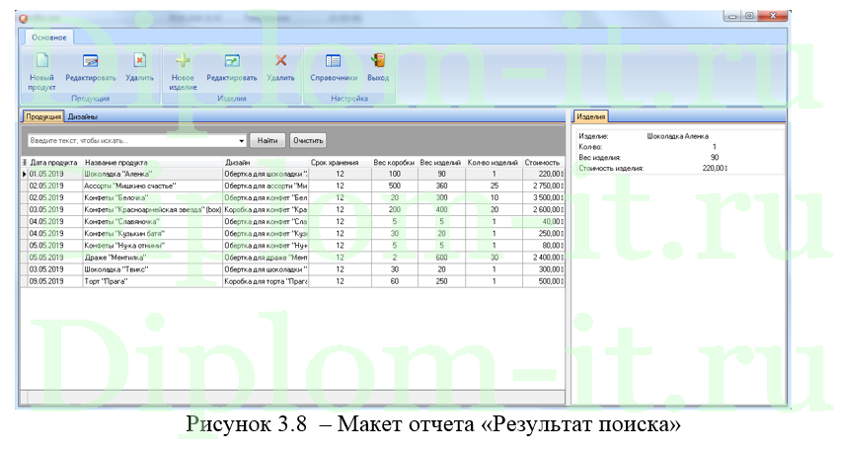Select the Конфеты "Ну-ка отними" row
841x450 pixels.
click(x=293, y=245)
